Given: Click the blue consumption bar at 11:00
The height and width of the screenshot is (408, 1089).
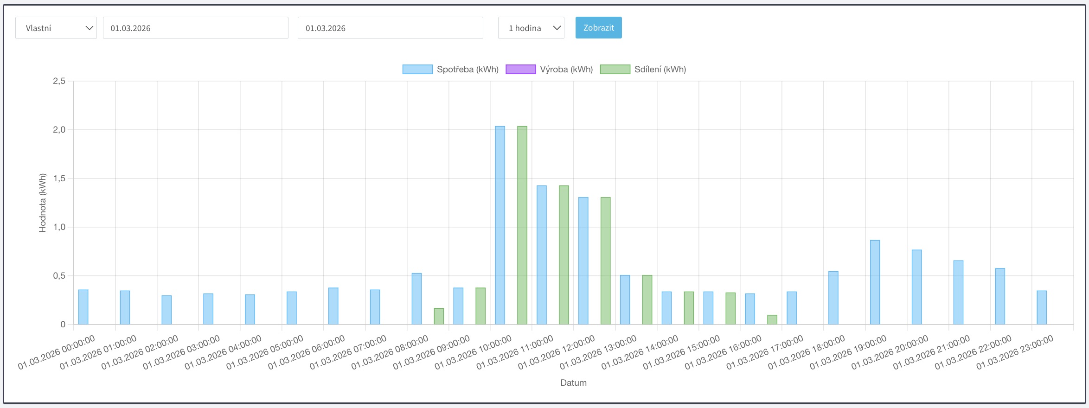Looking at the screenshot, I should click(x=542, y=255).
